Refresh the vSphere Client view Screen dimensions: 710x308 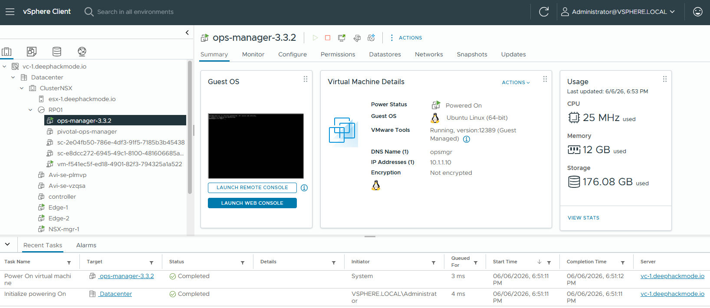(x=544, y=12)
